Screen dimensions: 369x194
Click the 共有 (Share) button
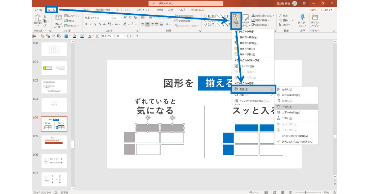311,10
